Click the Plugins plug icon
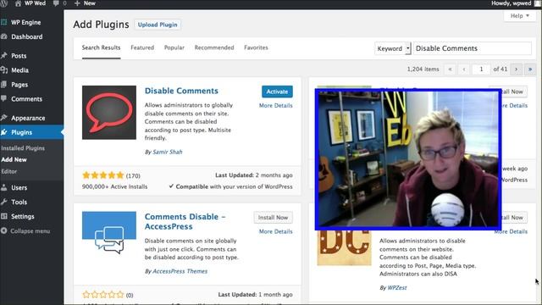The height and width of the screenshot is (305, 542). coord(3,132)
